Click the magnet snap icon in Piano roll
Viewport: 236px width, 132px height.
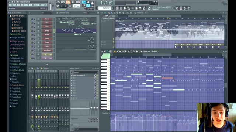tap(107, 51)
